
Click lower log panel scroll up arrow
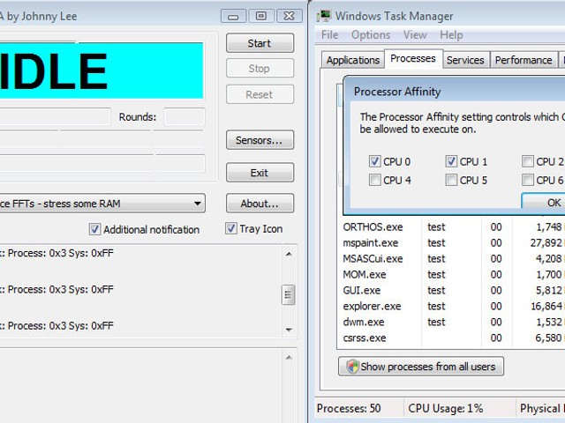[289, 357]
